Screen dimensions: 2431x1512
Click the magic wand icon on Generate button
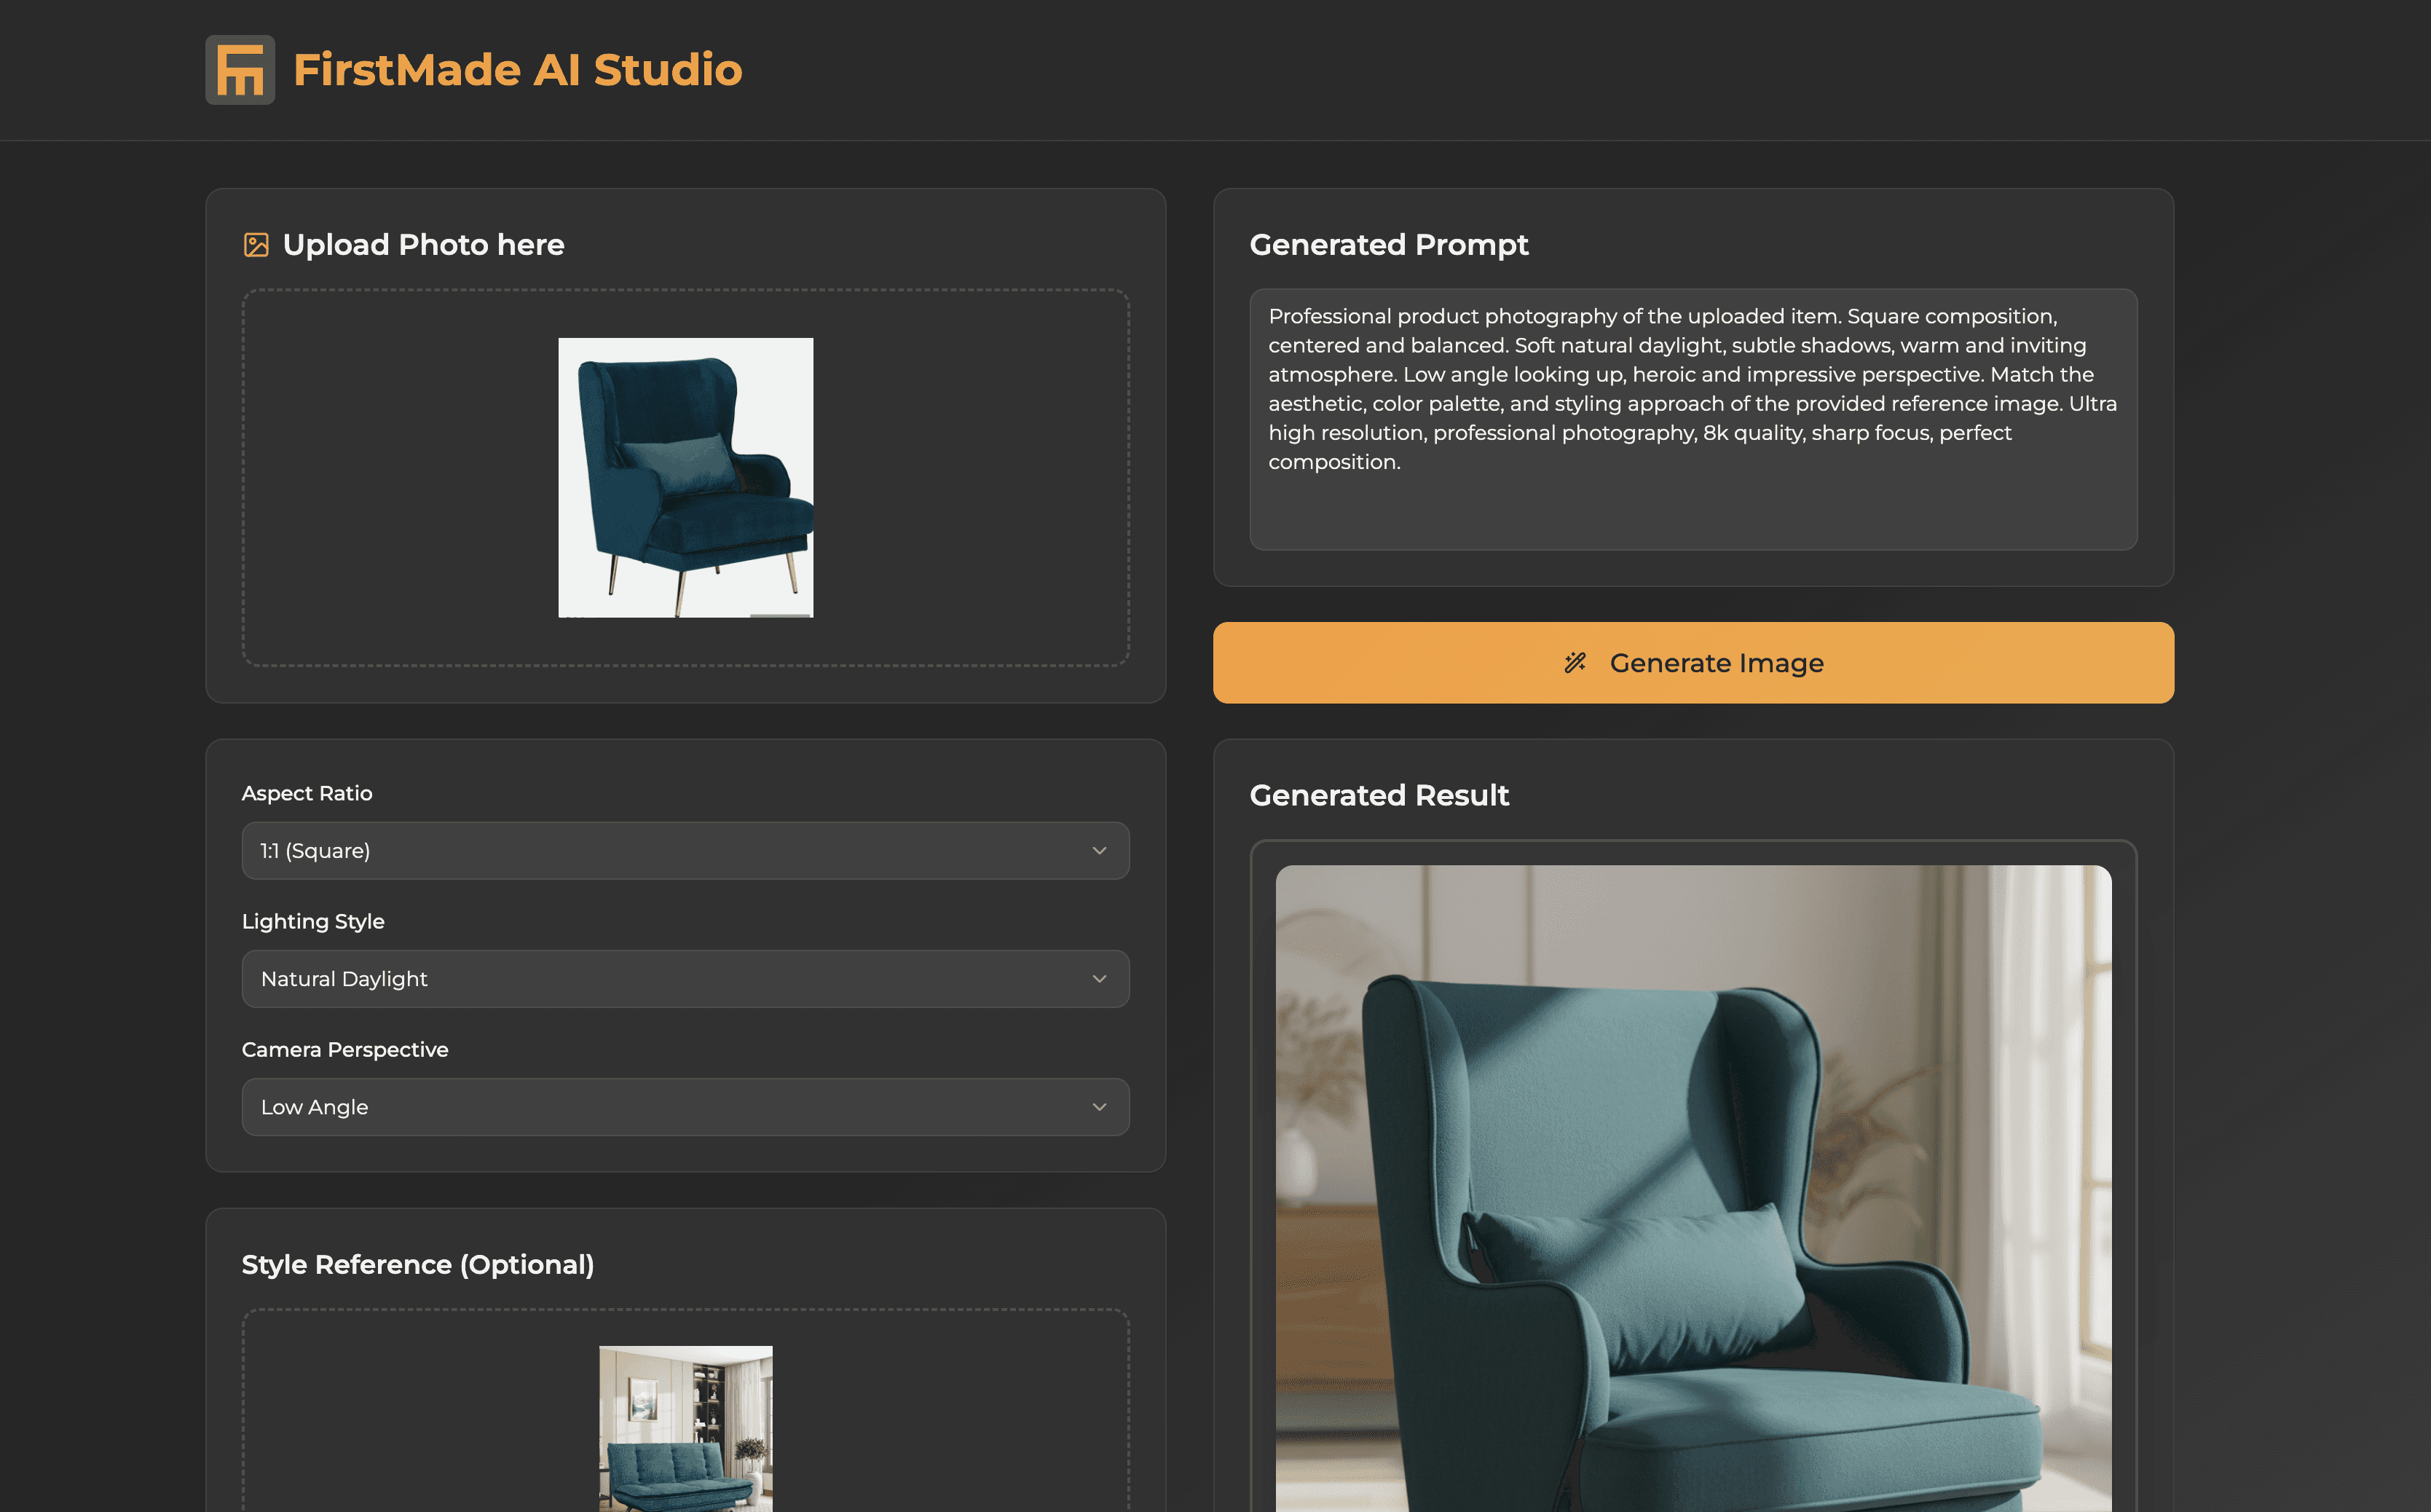pyautogui.click(x=1575, y=663)
